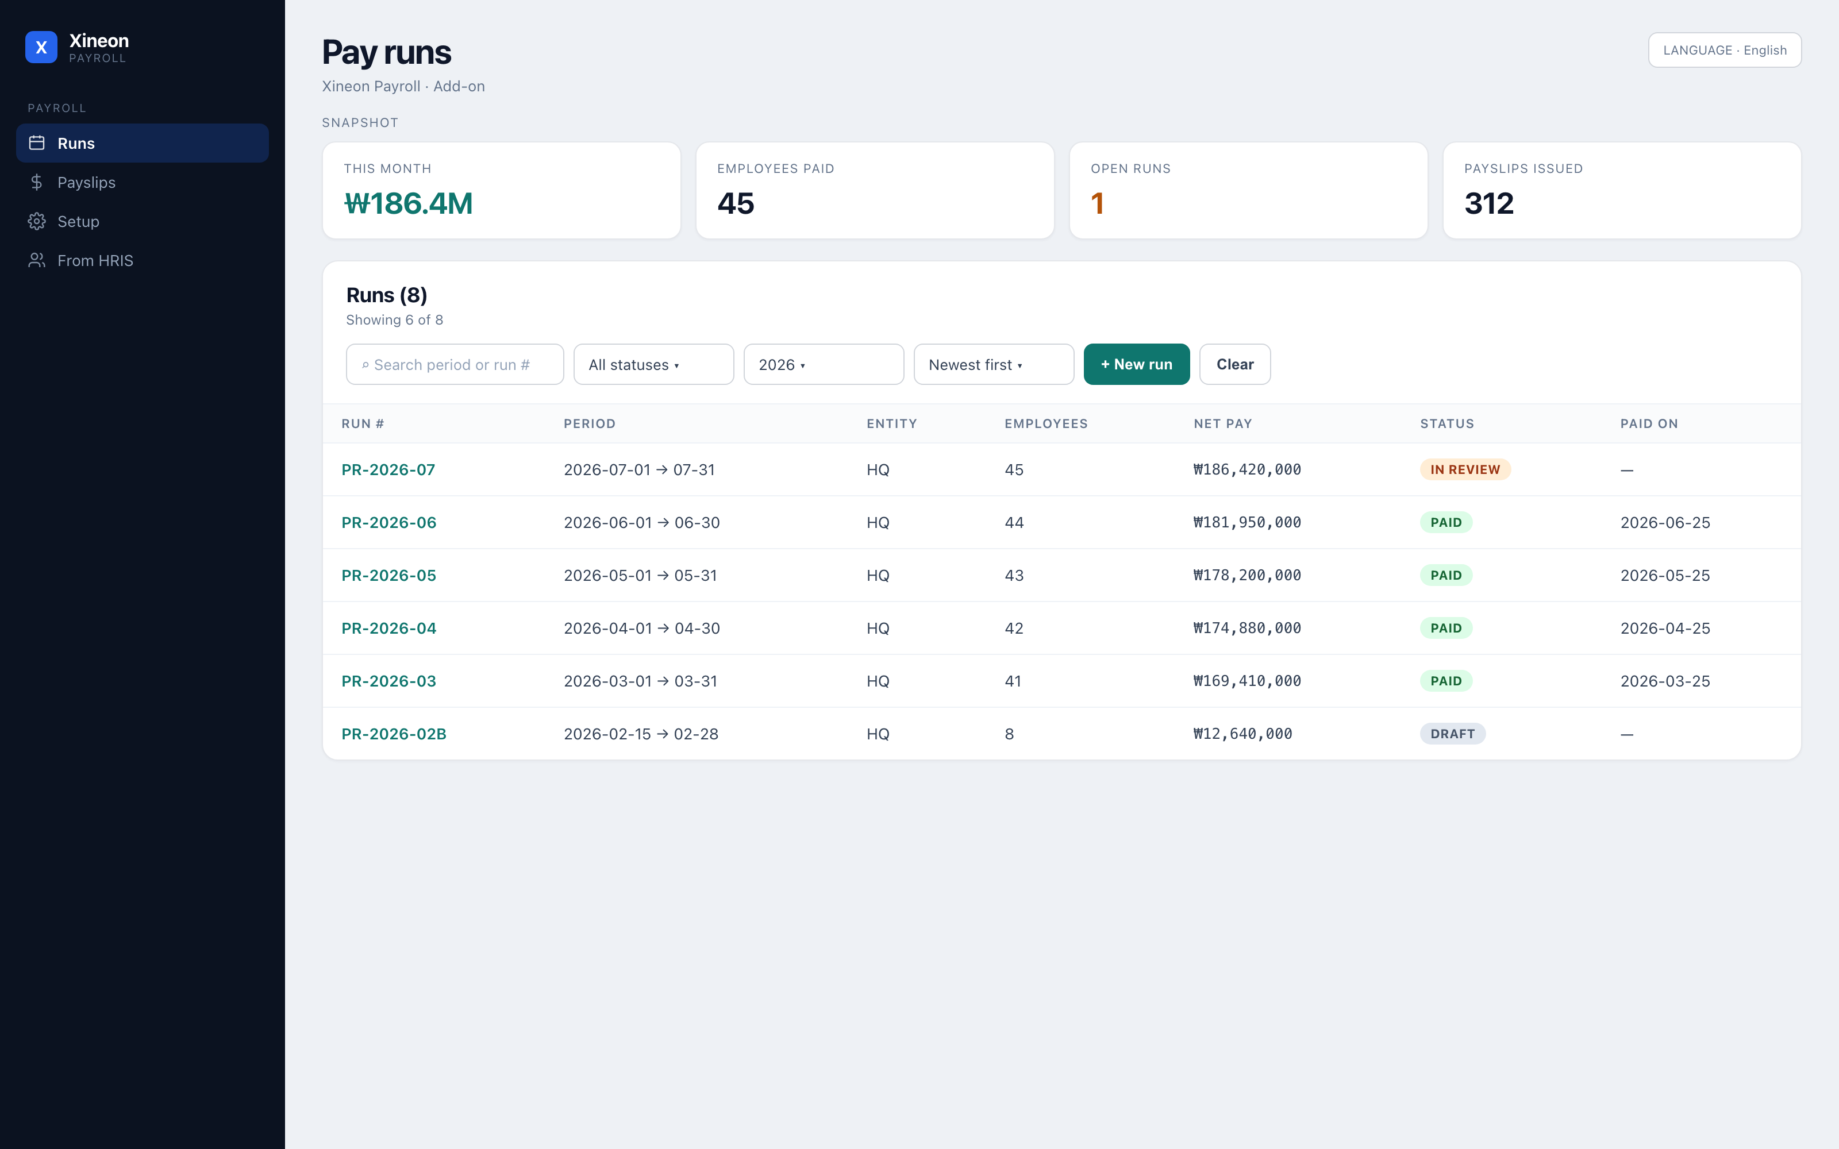The width and height of the screenshot is (1839, 1149).
Task: Click the calendar icon beside Runs
Action: (x=36, y=143)
